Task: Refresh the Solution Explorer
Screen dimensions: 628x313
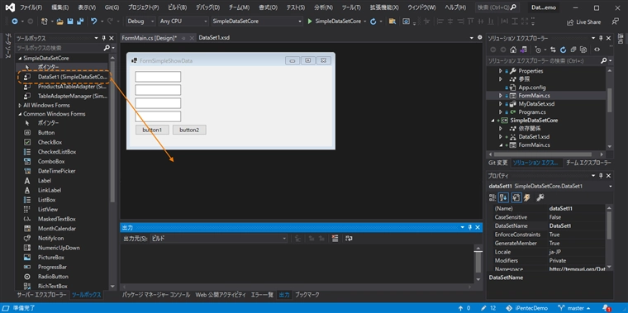Action: (563, 50)
